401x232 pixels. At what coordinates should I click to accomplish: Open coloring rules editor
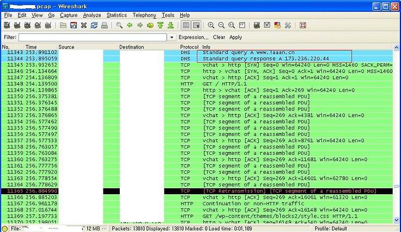pos(277,25)
